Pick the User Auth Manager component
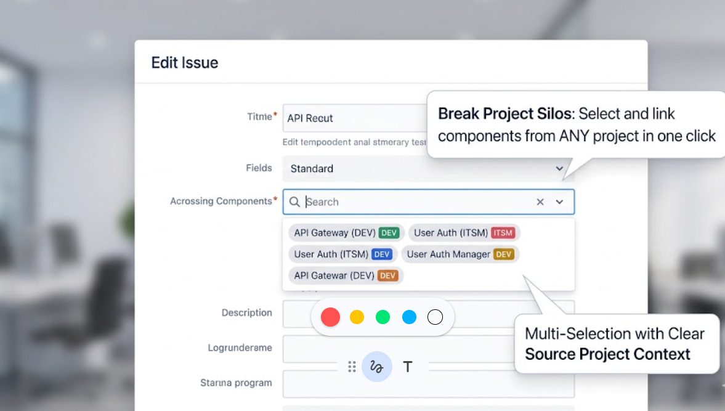725x411 pixels. [460, 254]
